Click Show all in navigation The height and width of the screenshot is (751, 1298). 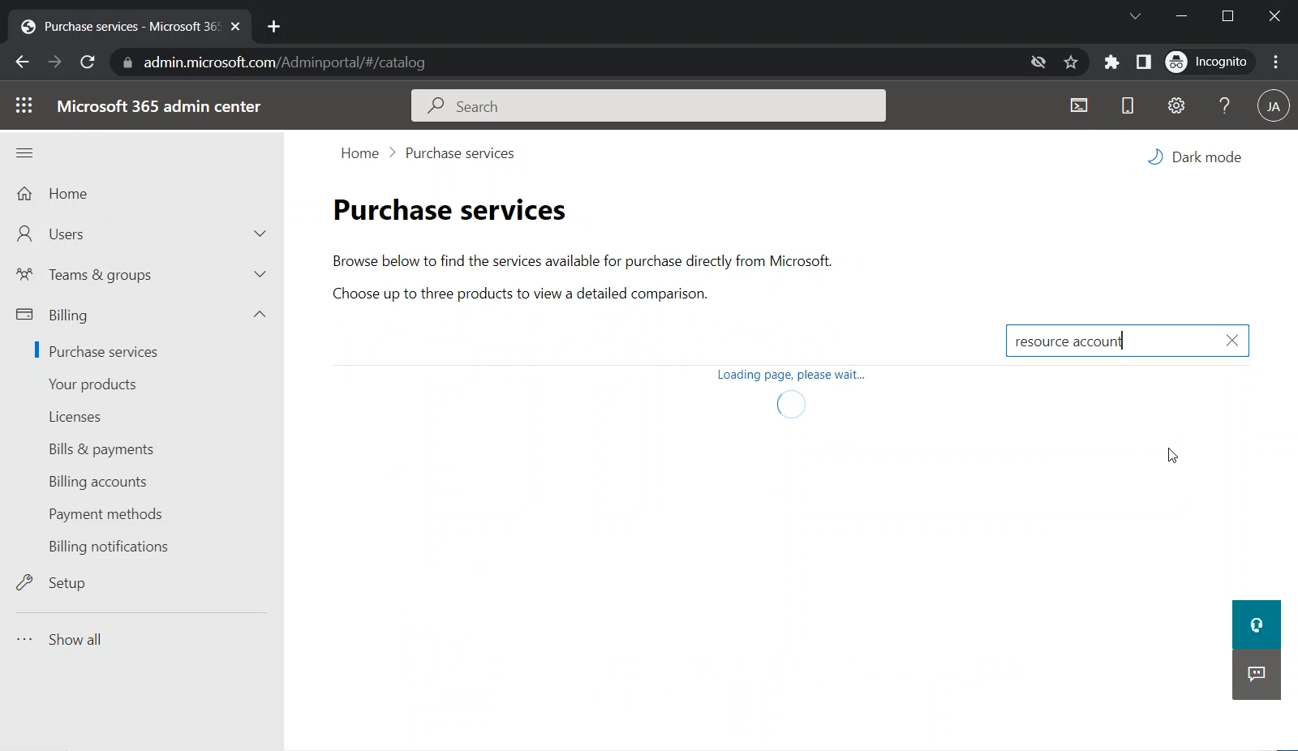point(75,639)
